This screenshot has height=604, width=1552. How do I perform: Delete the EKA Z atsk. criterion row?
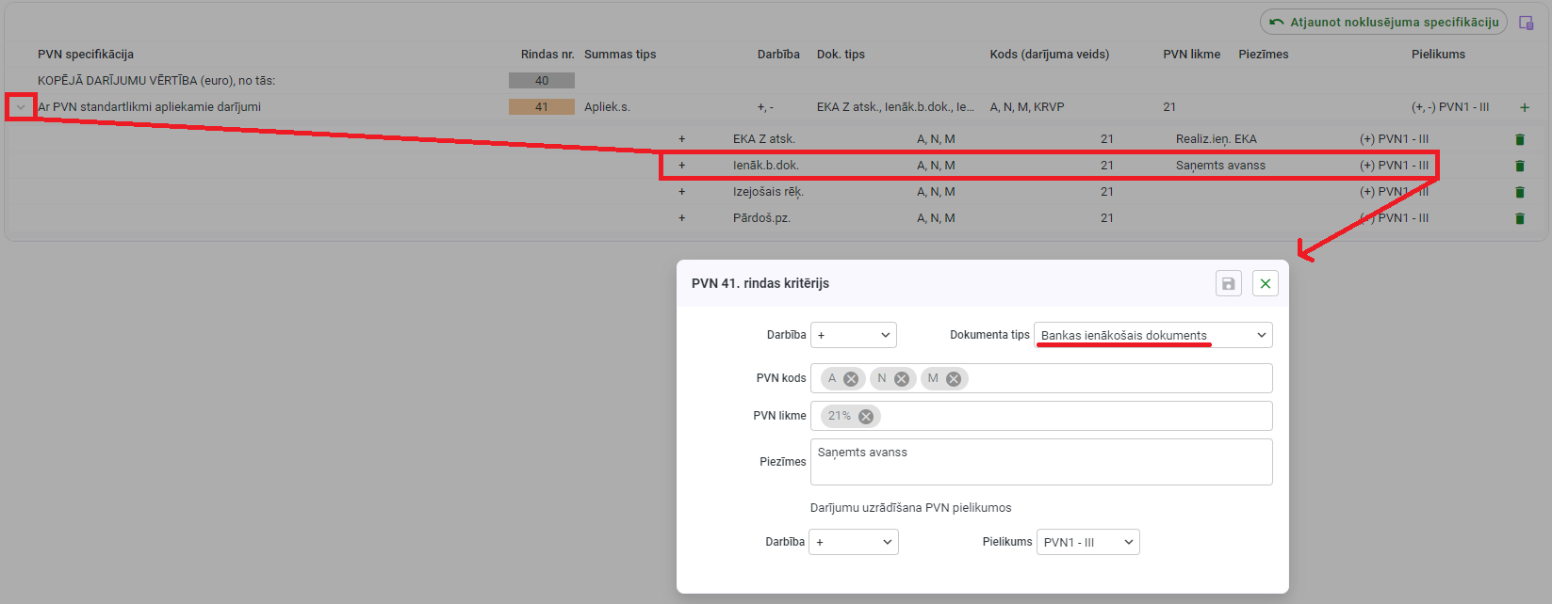[x=1519, y=139]
